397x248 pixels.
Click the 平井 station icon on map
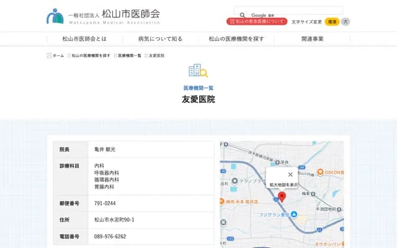(x=277, y=161)
